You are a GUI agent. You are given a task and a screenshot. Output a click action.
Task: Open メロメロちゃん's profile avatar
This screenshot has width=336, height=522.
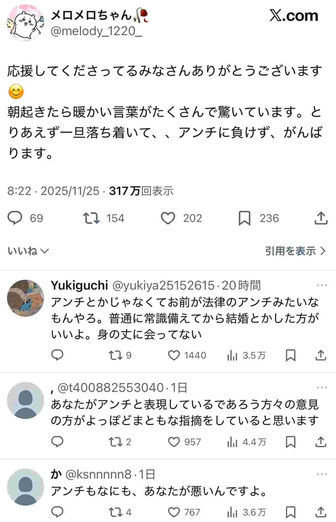click(25, 23)
